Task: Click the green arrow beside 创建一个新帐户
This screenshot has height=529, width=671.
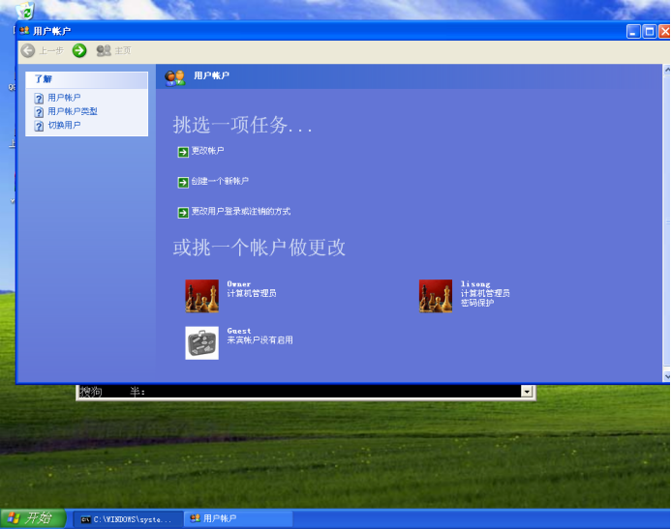Action: 183,183
